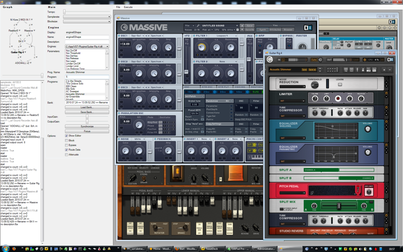
Task: Switch to Attributes view in Massive
Action: [275, 30]
